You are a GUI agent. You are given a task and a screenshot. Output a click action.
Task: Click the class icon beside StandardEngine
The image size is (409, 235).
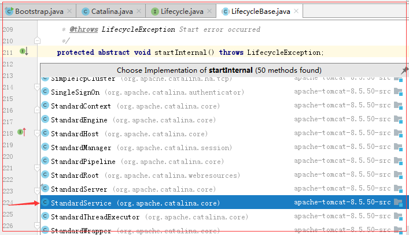pyautogui.click(x=45, y=119)
